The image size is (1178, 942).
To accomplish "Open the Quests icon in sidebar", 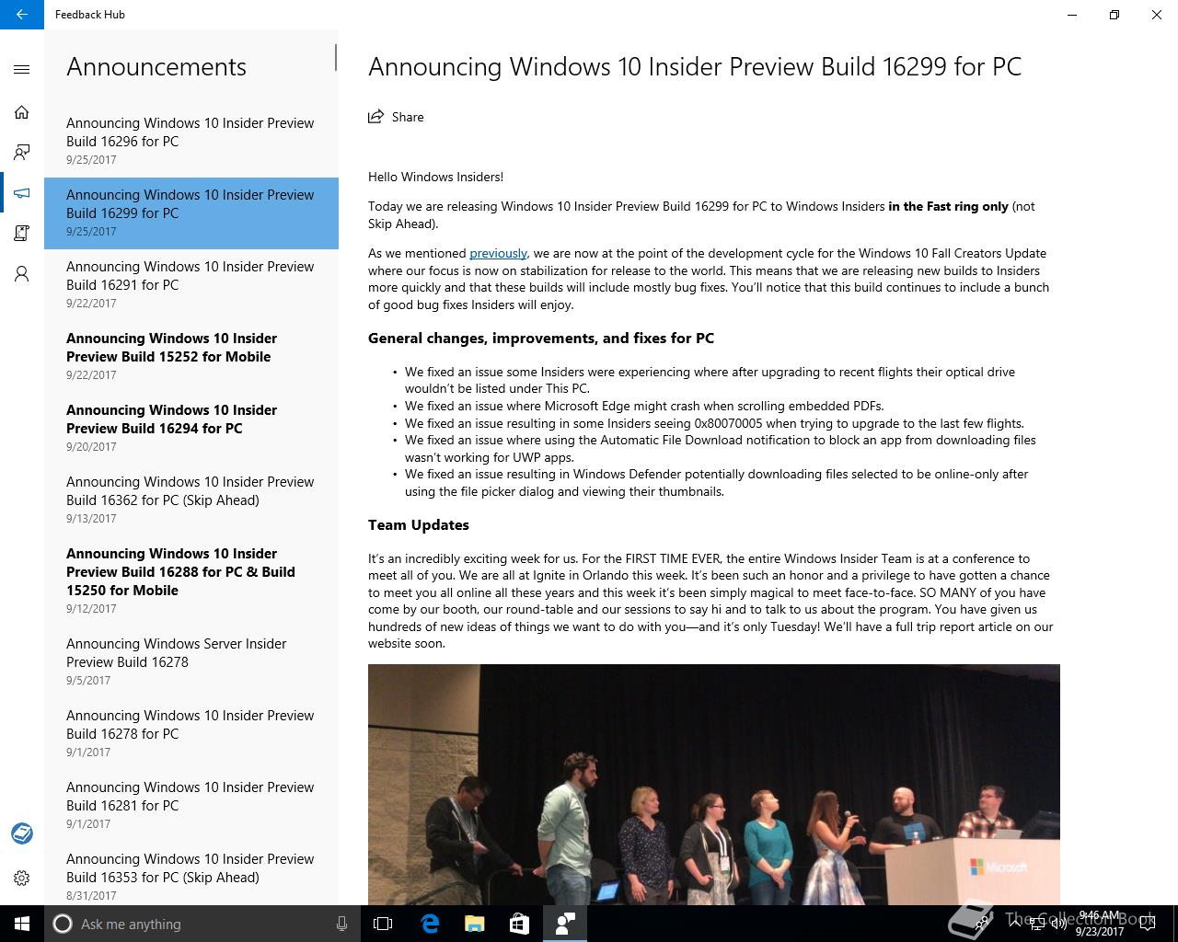I will pyautogui.click(x=22, y=234).
